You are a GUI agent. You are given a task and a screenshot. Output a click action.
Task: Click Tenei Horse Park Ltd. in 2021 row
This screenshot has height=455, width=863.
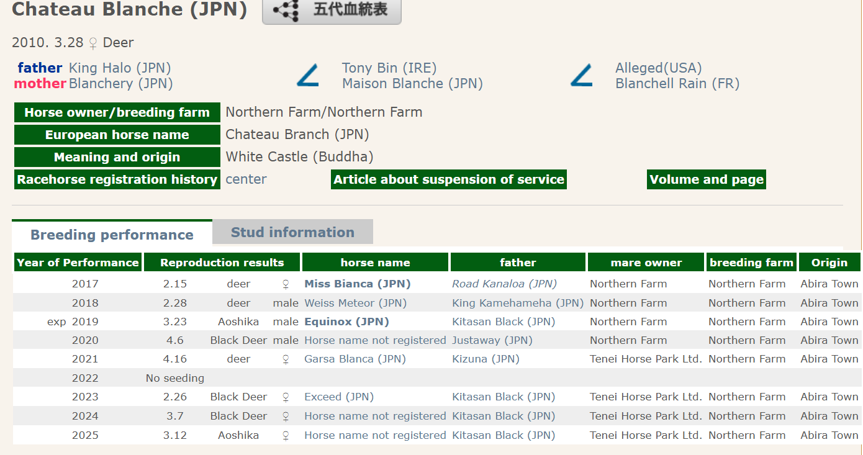click(646, 359)
